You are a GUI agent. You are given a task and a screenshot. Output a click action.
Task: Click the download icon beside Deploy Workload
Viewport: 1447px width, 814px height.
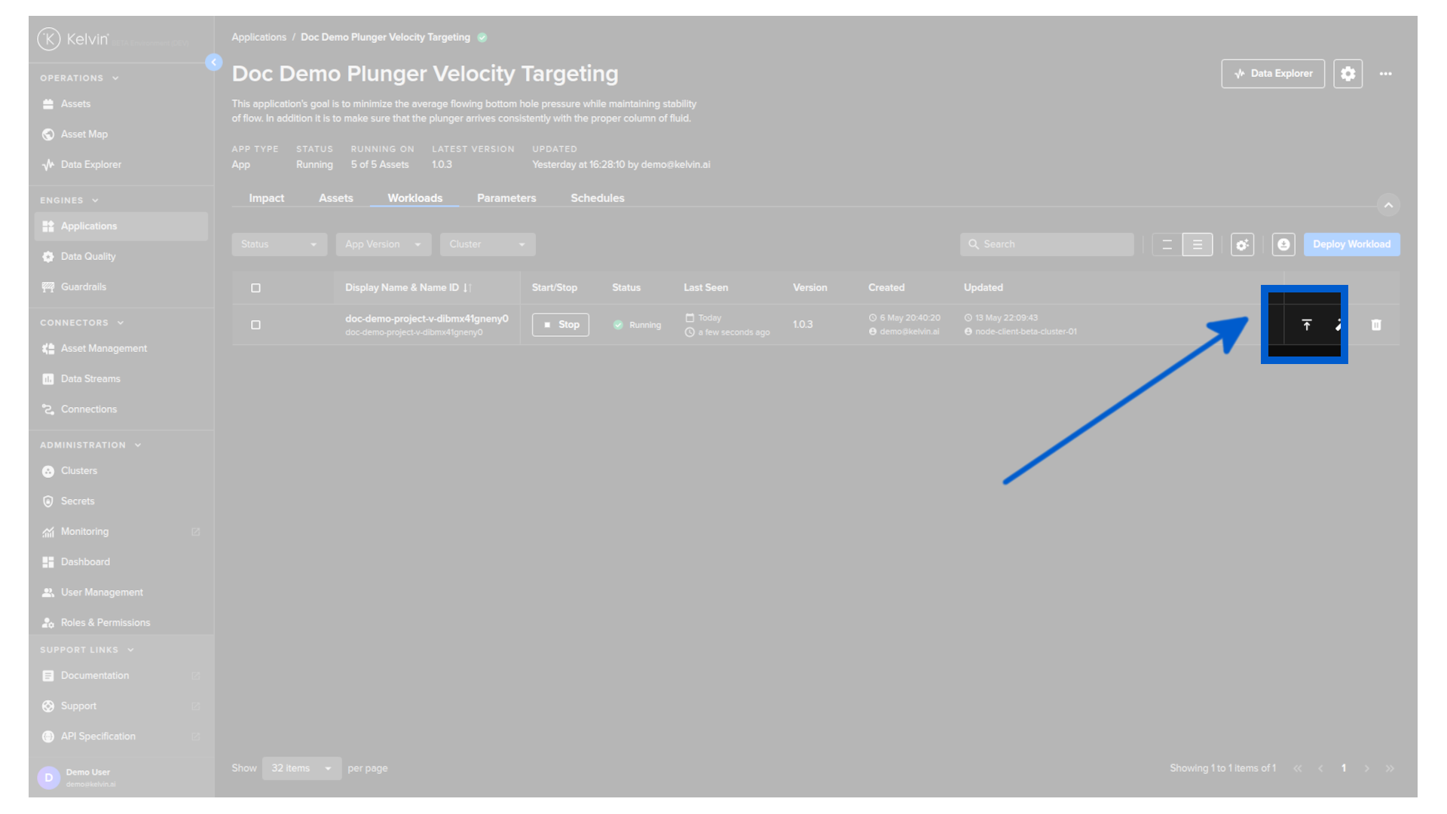pyautogui.click(x=1283, y=244)
